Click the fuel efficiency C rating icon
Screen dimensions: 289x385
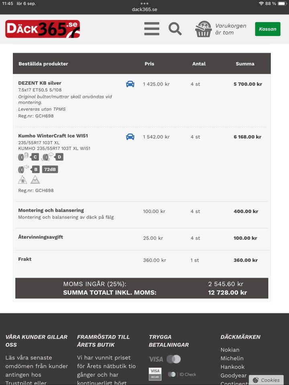(28, 157)
